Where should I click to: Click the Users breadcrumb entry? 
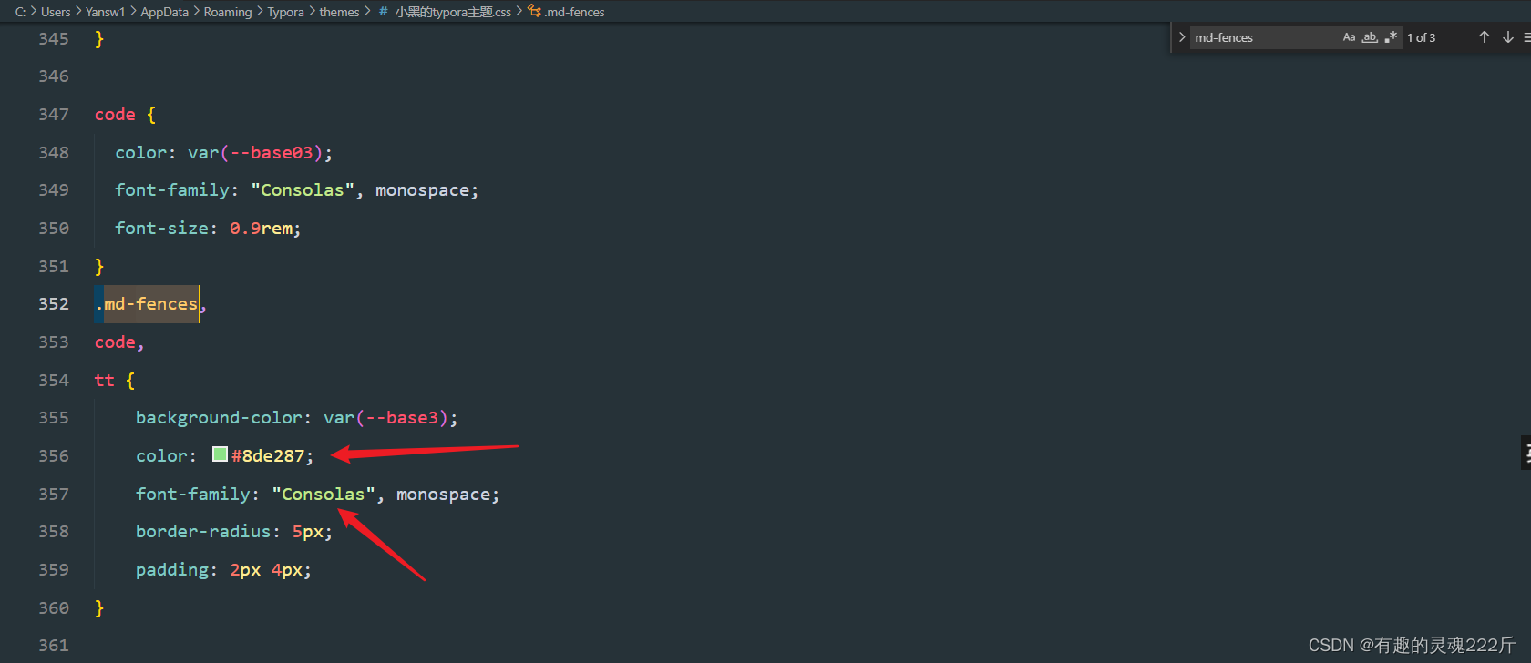pos(56,11)
